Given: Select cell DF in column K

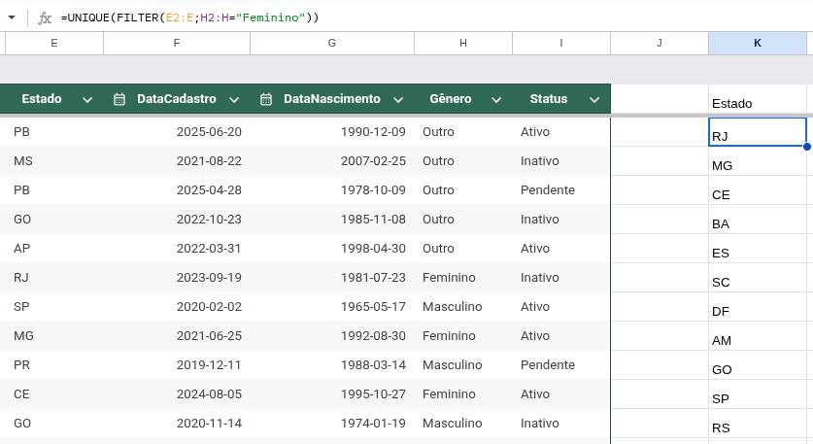Looking at the screenshot, I should (x=758, y=307).
